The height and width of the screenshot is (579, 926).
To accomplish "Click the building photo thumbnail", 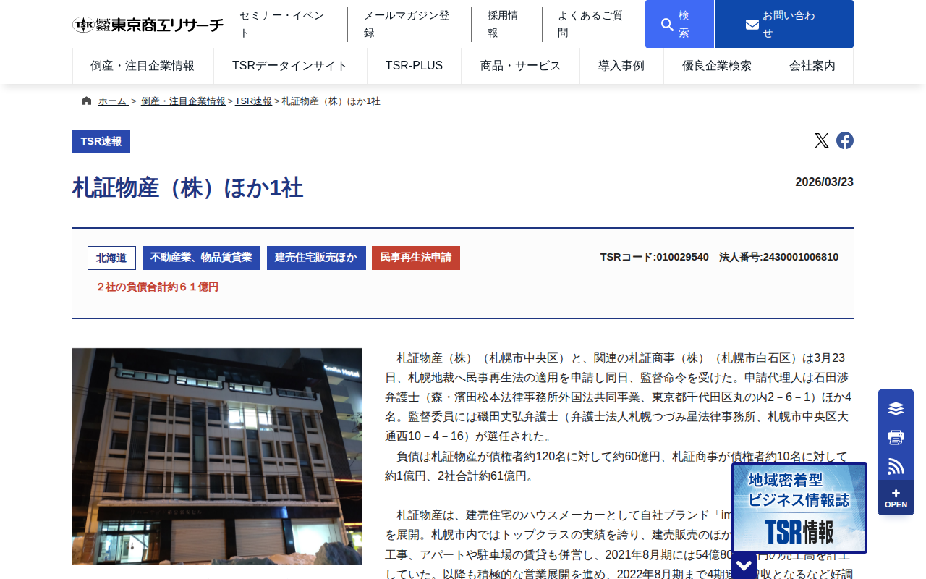I will [x=217, y=457].
